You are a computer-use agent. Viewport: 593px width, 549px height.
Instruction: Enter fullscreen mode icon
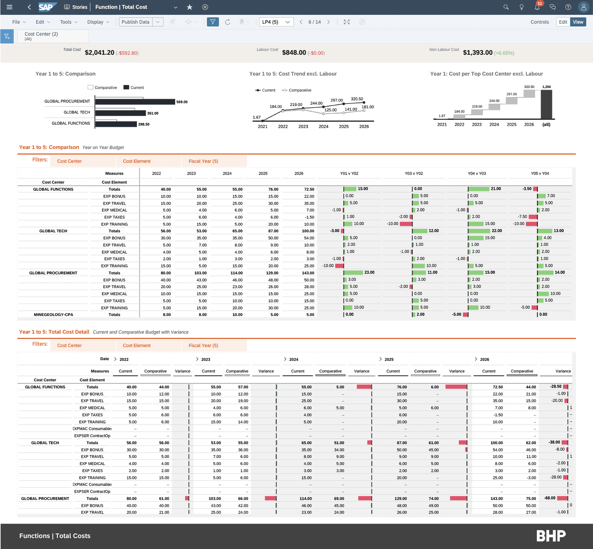[x=346, y=22]
